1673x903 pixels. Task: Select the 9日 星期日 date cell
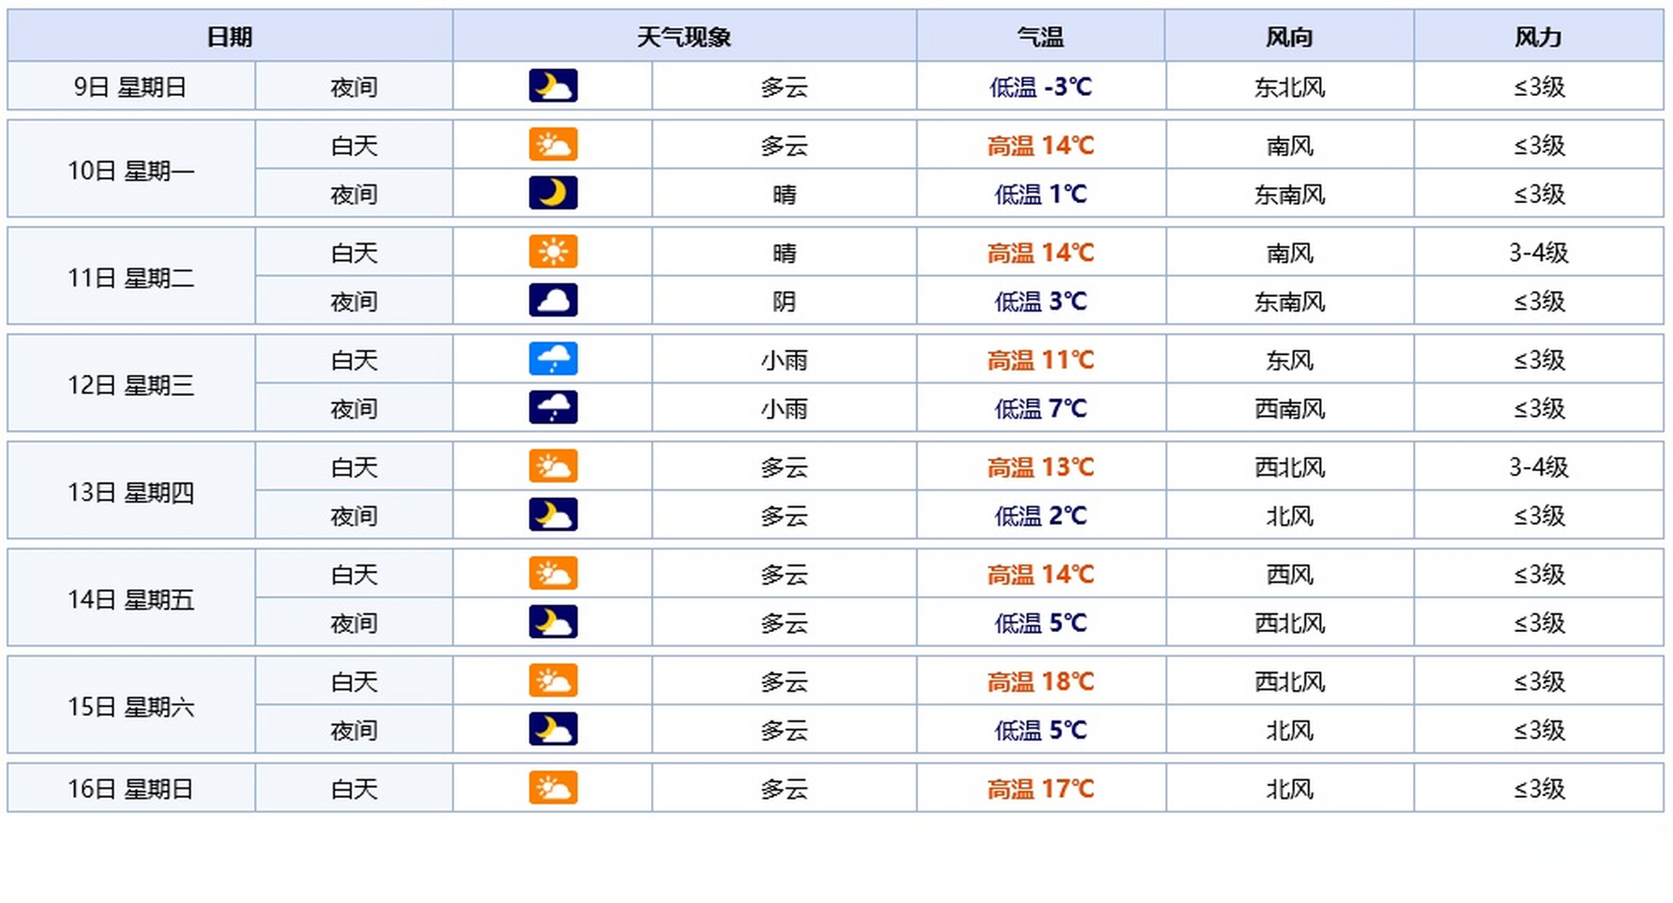(x=131, y=87)
